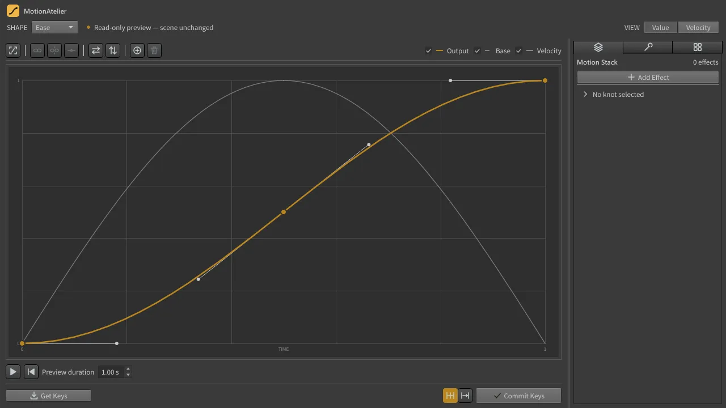This screenshot has width=726, height=408.
Task: Play the curve preview
Action: point(13,372)
